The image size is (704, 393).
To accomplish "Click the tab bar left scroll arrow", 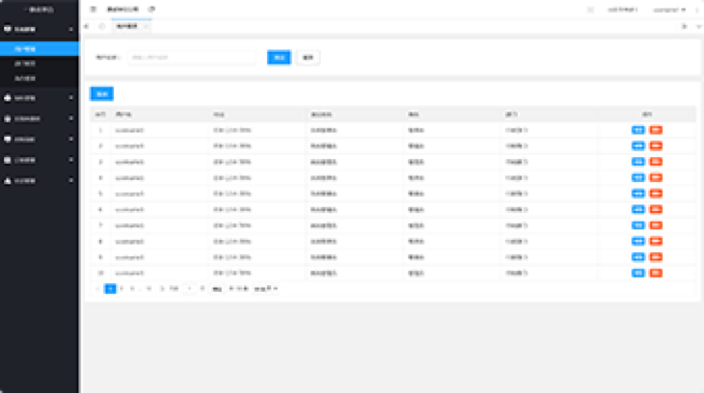I will pyautogui.click(x=88, y=26).
